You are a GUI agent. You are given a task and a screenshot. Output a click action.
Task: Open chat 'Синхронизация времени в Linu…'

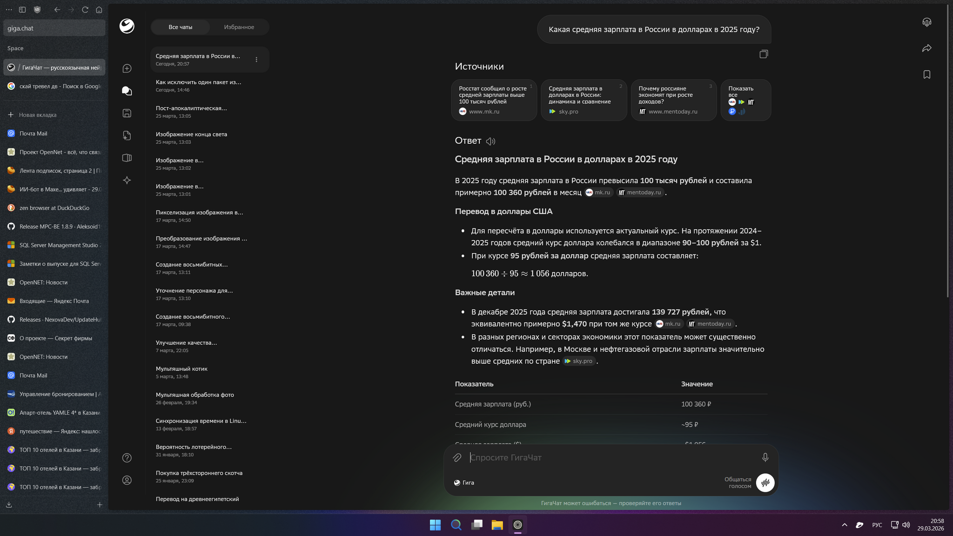pyautogui.click(x=210, y=424)
